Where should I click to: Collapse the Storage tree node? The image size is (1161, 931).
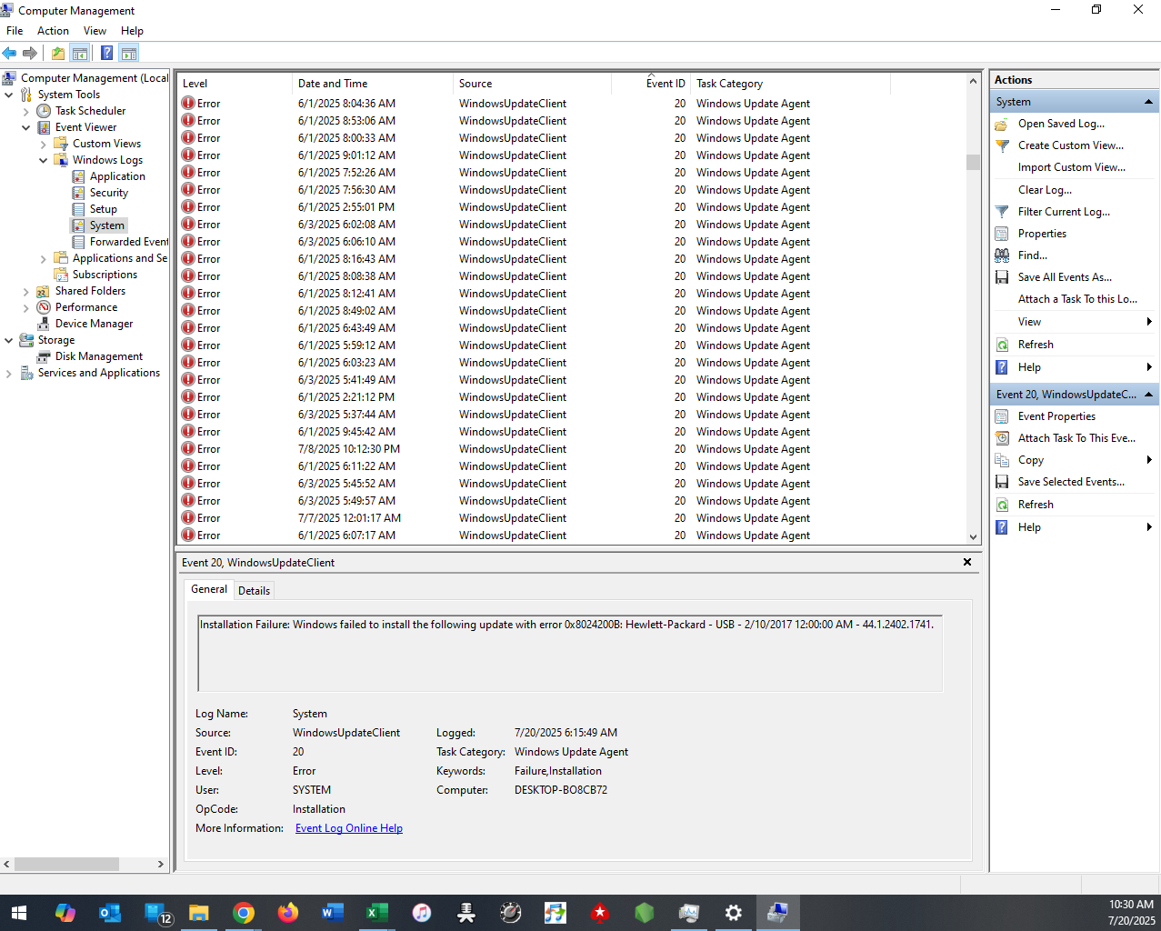[x=9, y=340]
